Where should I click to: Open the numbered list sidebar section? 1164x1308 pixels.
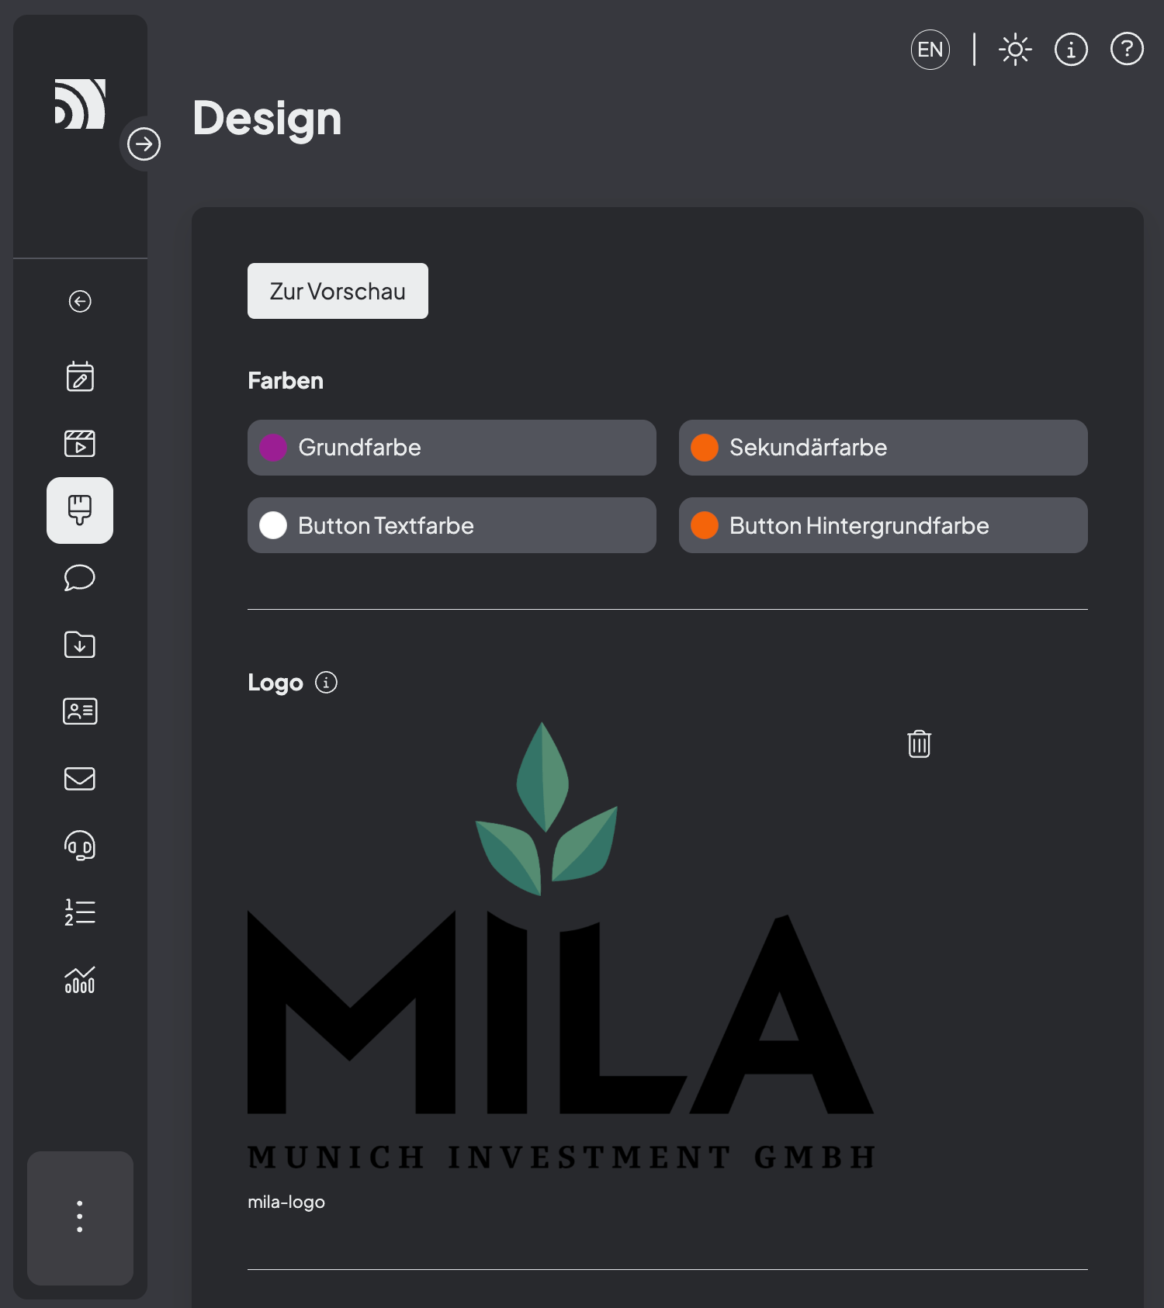click(80, 912)
